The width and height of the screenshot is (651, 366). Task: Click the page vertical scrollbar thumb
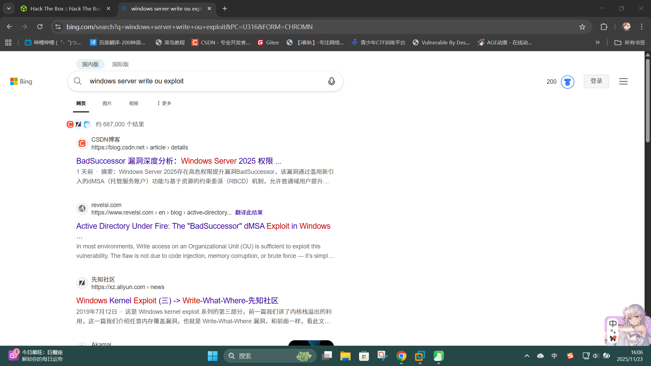(x=648, y=100)
